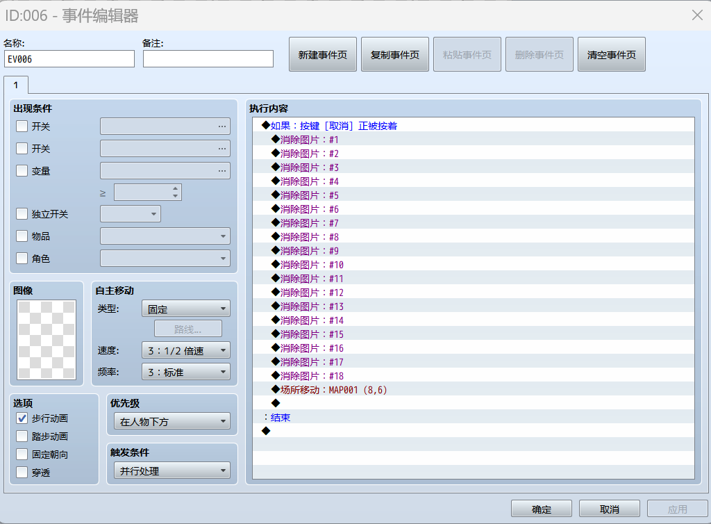Select the 消除图片：#5 command

click(x=474, y=195)
